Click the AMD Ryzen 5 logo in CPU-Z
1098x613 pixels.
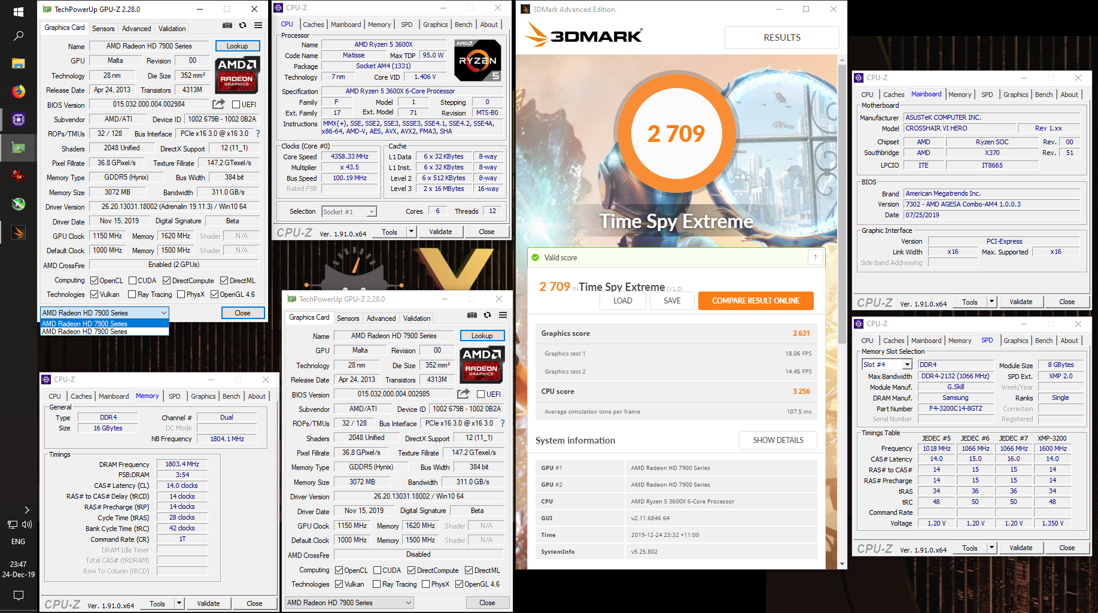point(477,60)
